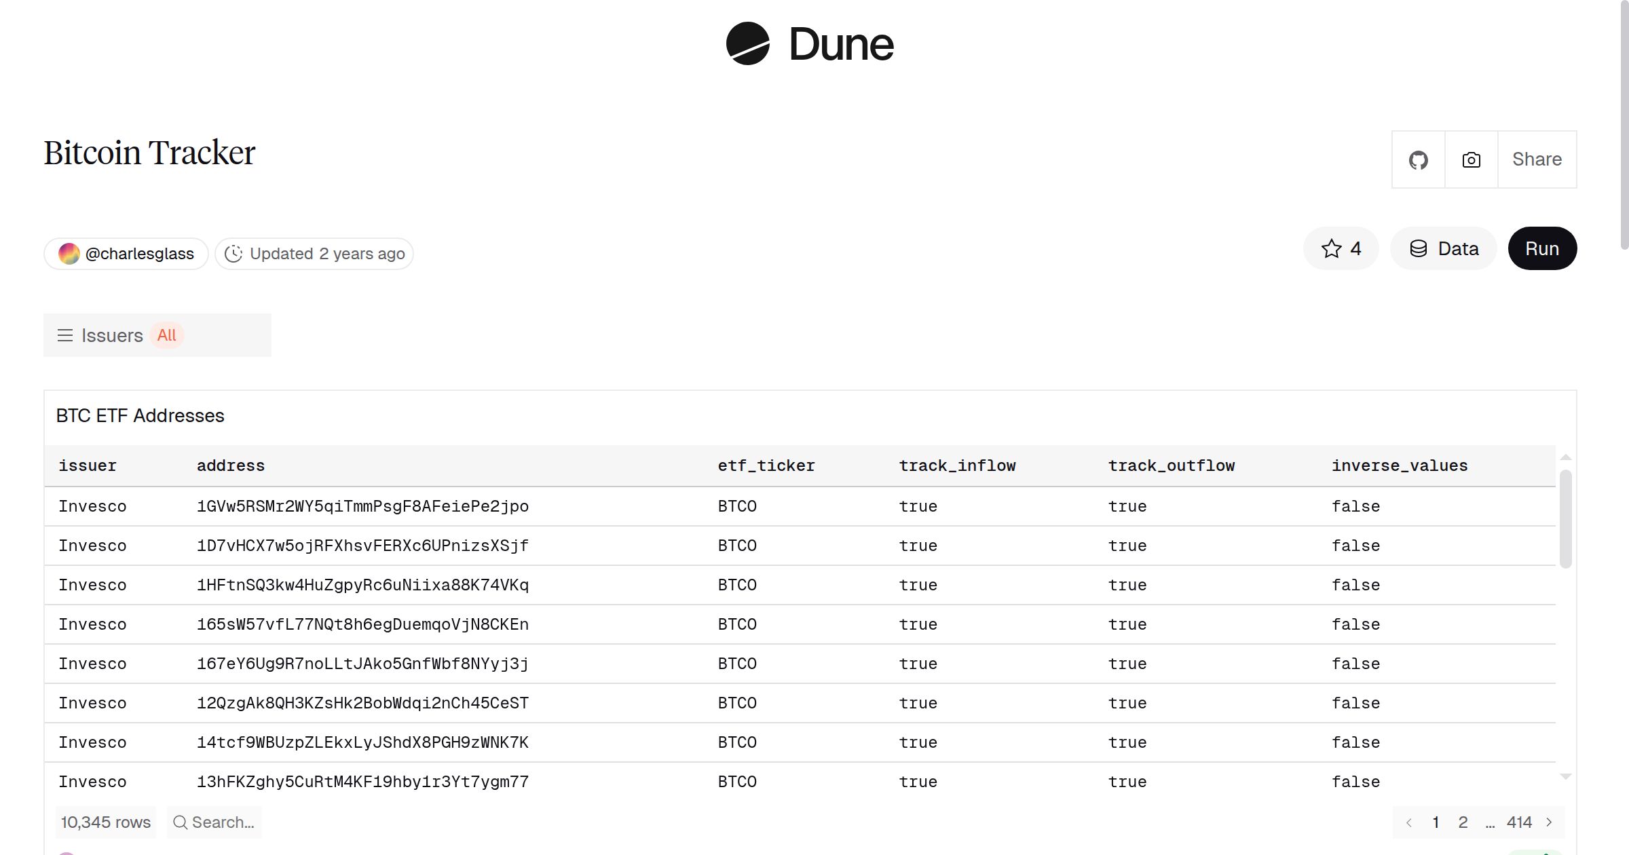Jump to page 414 of results

[1520, 822]
